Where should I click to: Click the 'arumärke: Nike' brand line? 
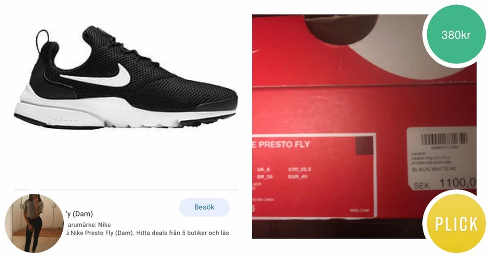coord(89,225)
